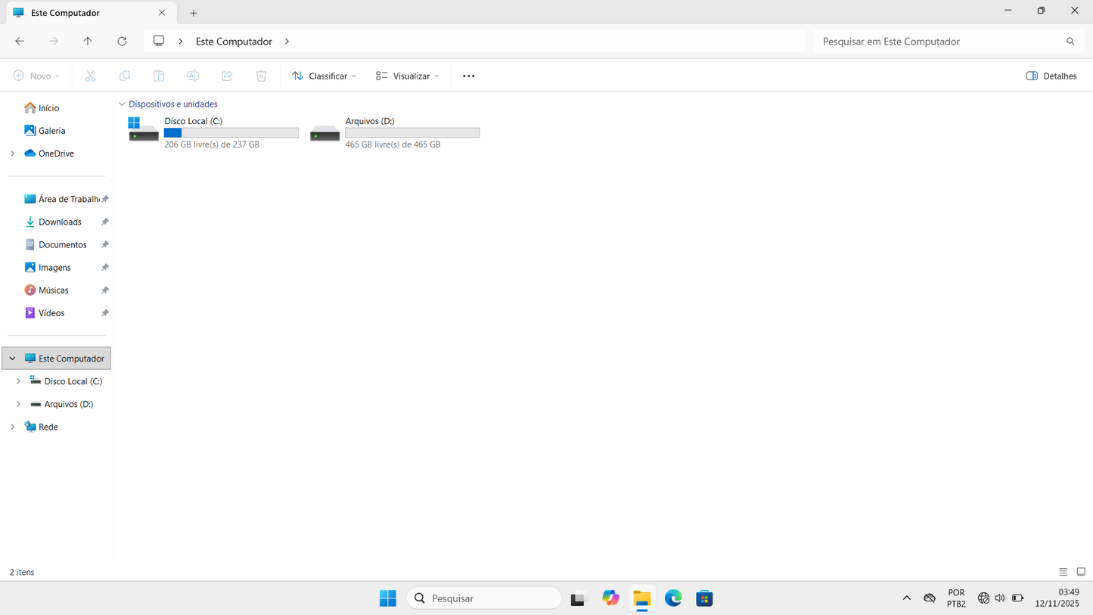Open the Ver mais (...) menu

tap(468, 76)
